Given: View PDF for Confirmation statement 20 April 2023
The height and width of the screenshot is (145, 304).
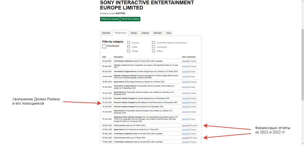Looking at the screenshot, I should (x=185, y=134).
